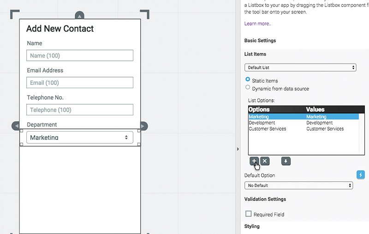The height and width of the screenshot is (234, 369).
Task: Select the Department label on canvas
Action: [42, 125]
